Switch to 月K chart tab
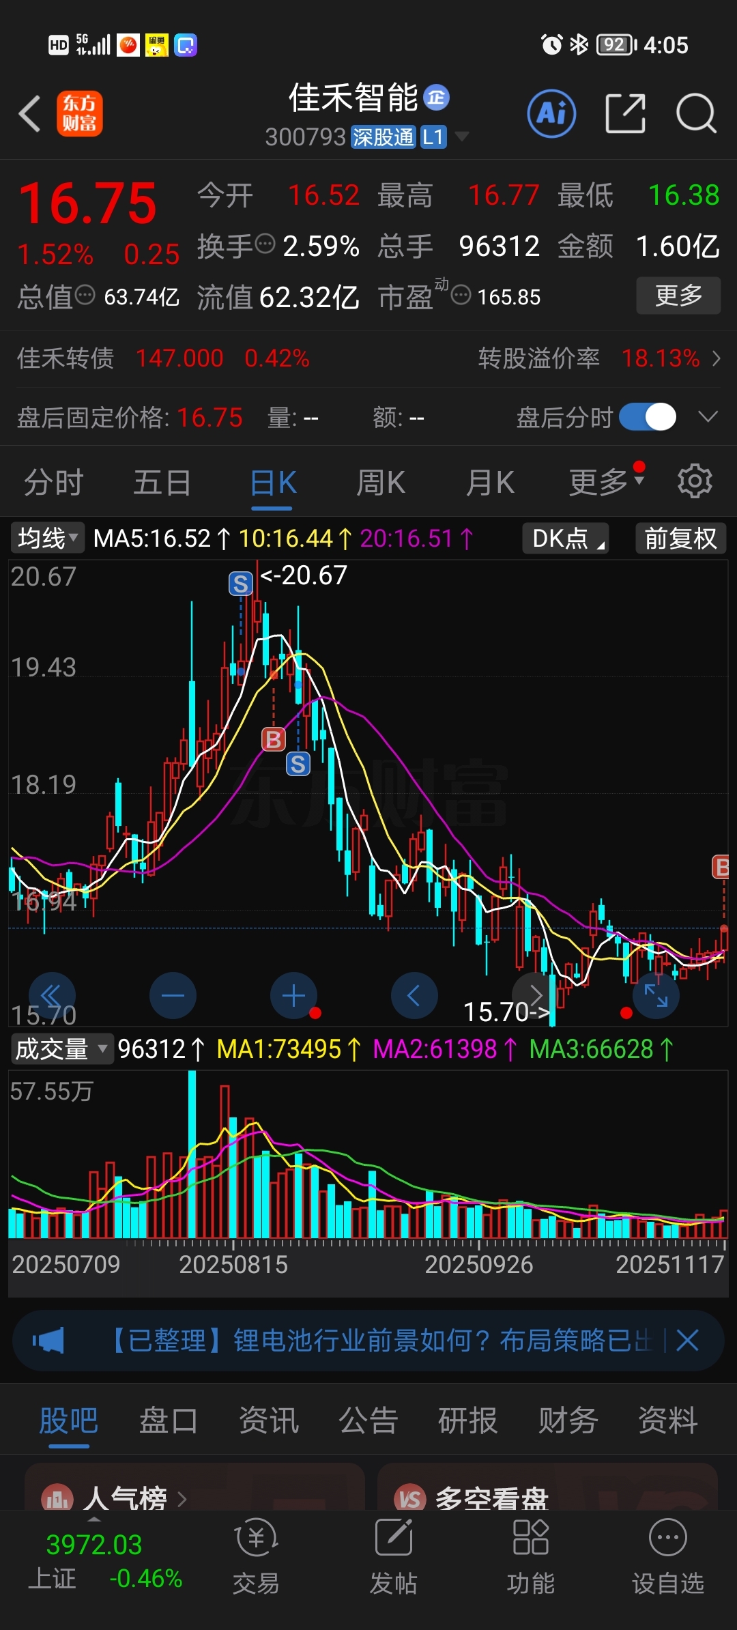This screenshot has height=1630, width=737. click(x=490, y=482)
